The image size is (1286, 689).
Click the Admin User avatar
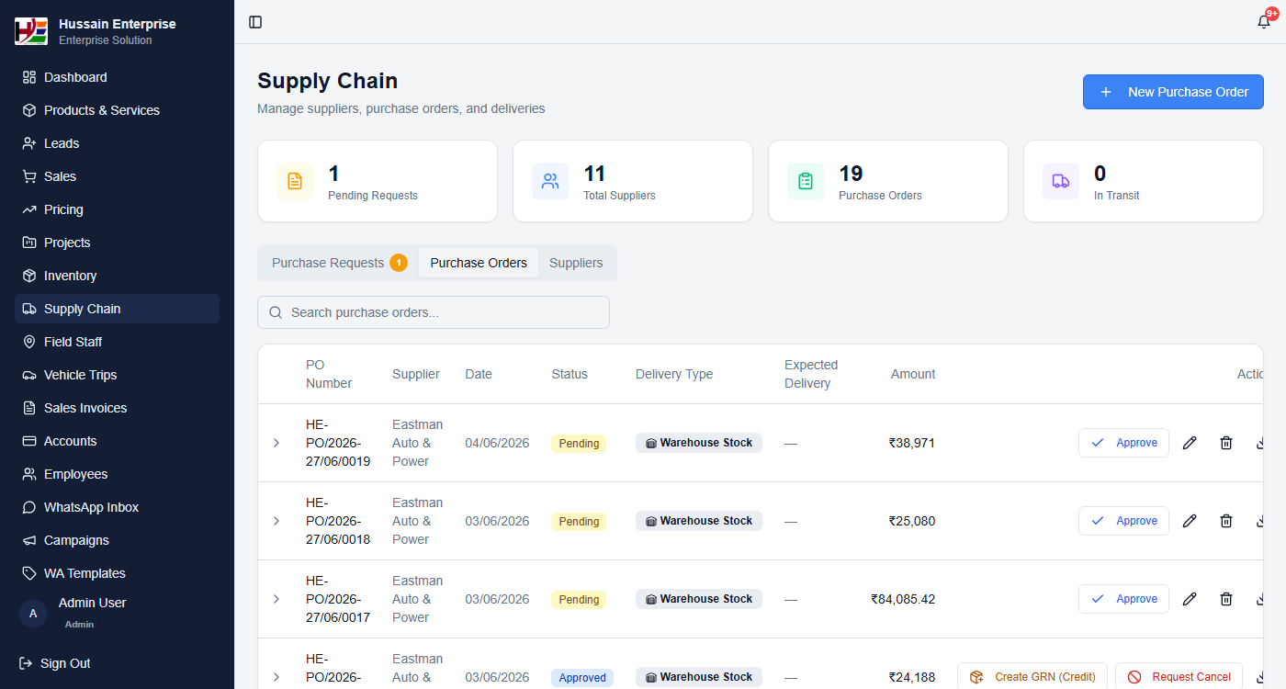coord(33,614)
